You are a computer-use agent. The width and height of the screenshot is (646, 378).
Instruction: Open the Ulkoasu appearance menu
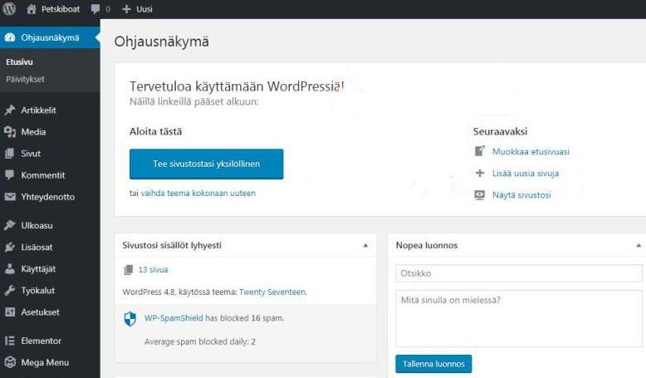point(37,225)
